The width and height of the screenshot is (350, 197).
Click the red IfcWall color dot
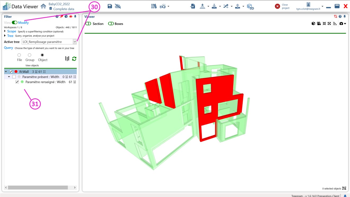click(16, 72)
